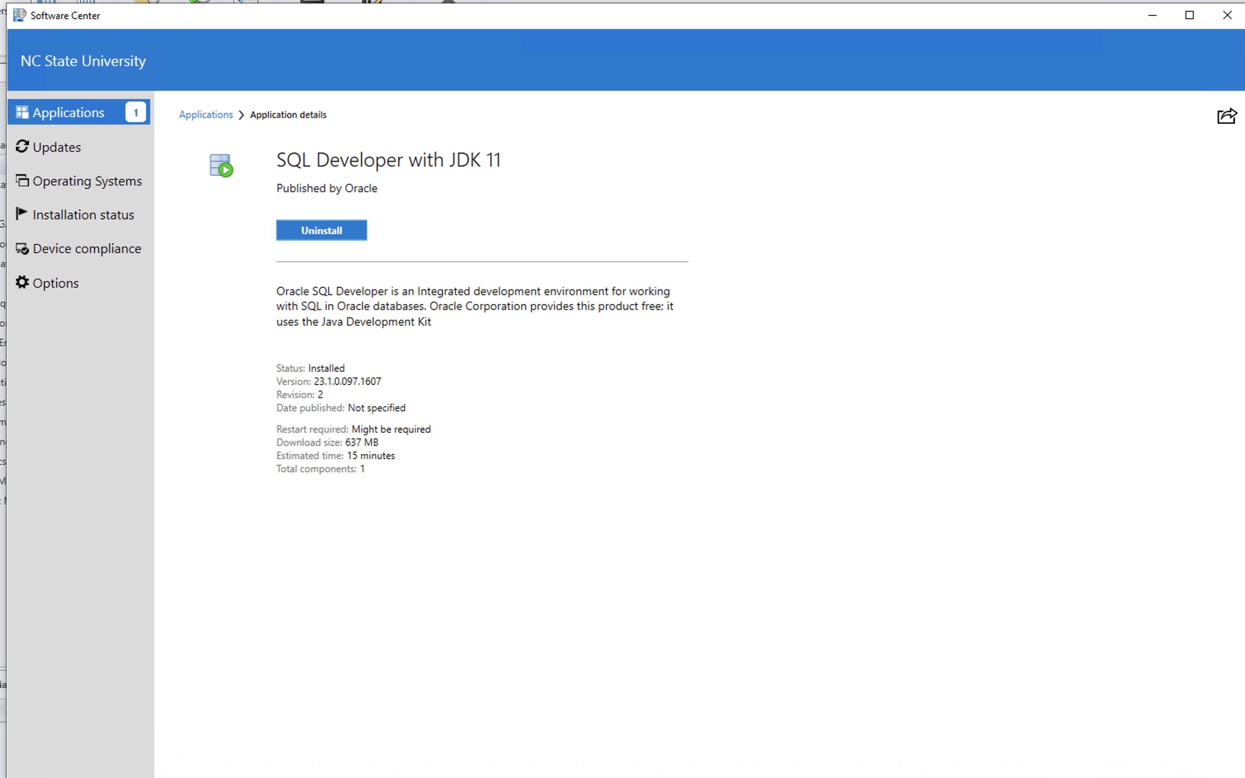
Task: Click the breadcrumb chevron arrow
Action: tap(242, 115)
